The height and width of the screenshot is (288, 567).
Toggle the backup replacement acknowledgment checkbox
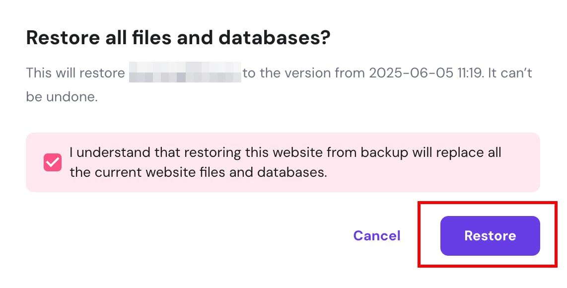point(53,162)
